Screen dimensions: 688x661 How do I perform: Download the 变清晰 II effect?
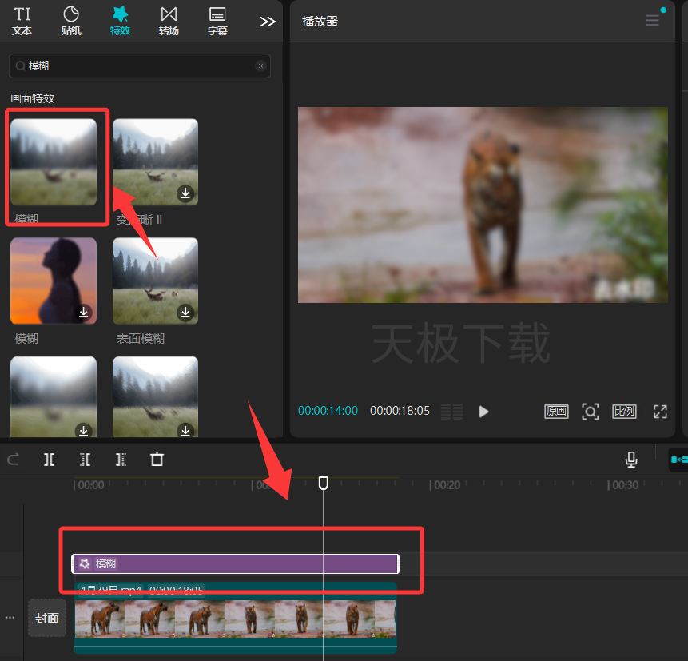coord(185,193)
